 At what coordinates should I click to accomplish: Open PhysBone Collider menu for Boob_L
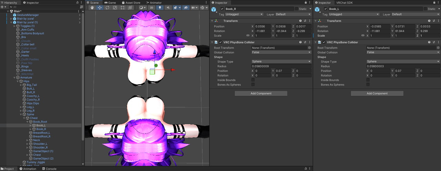(x=438, y=42)
